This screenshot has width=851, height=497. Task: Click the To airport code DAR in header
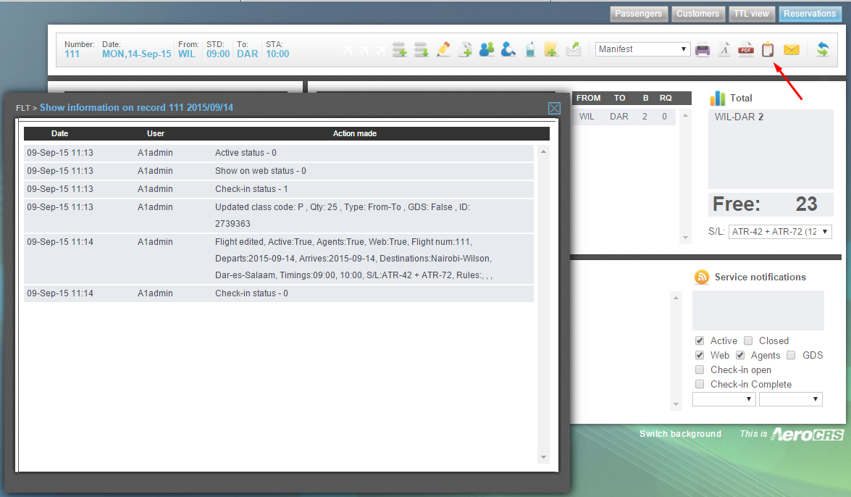pos(248,54)
